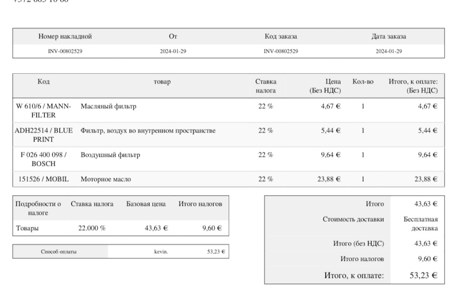
Task: Click the 22.000 % tax rate value
Action: (x=92, y=228)
